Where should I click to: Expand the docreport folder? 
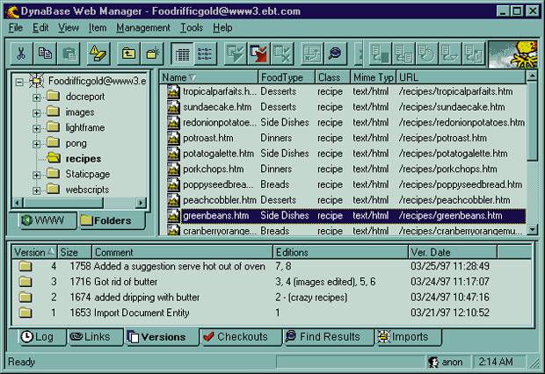(x=37, y=97)
